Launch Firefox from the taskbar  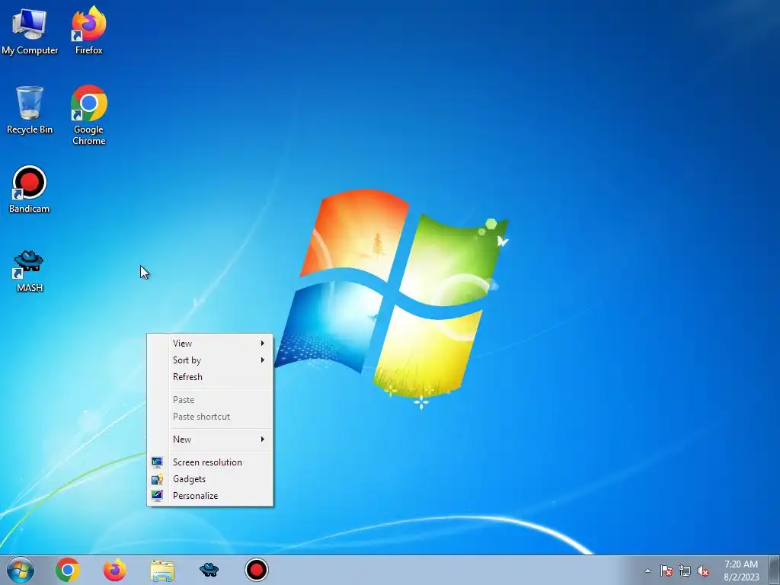coord(115,570)
